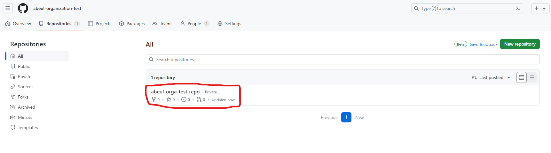Click the Private badge on repo
The image size is (551, 153).
click(x=211, y=92)
